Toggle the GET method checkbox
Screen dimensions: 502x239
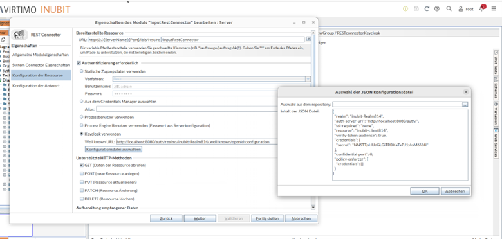82,166
